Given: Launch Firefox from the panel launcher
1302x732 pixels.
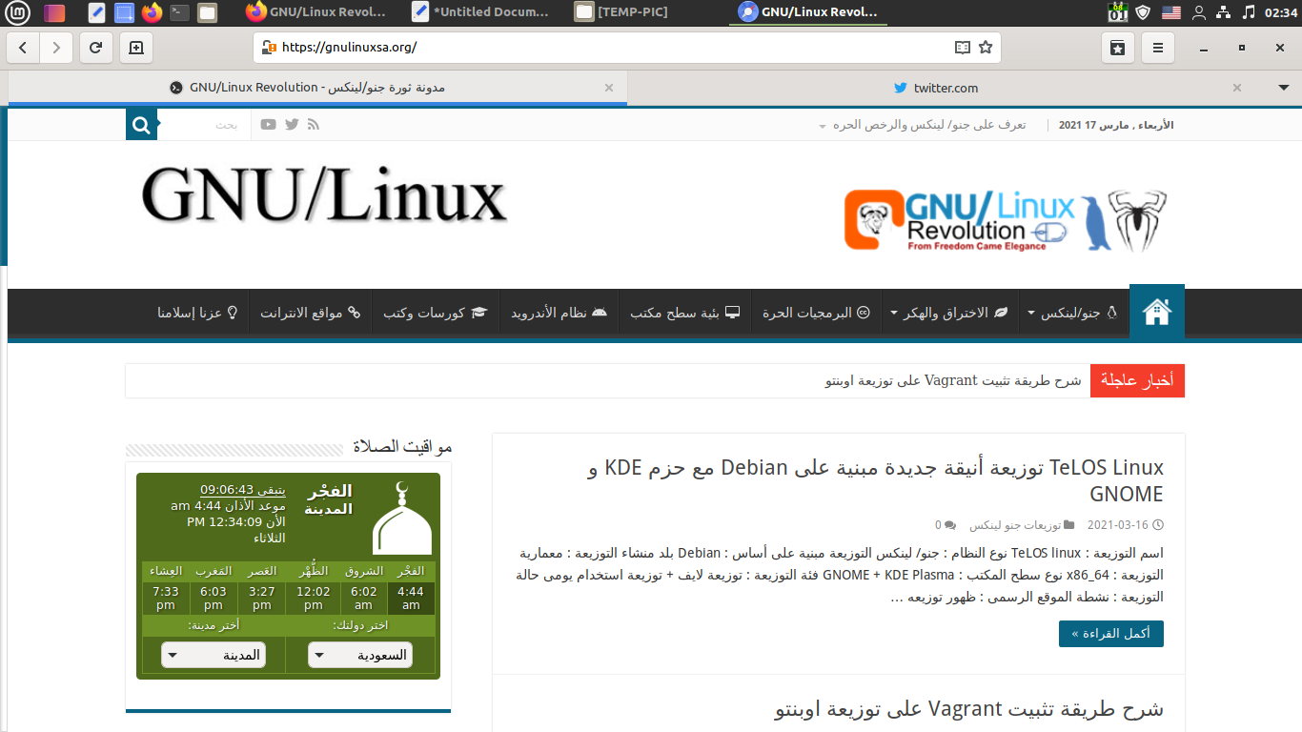Looking at the screenshot, I should coord(152,12).
